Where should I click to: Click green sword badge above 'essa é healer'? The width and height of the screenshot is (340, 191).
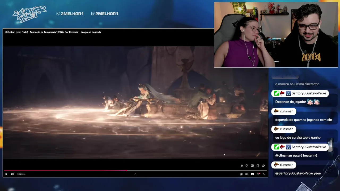pyautogui.click(x=277, y=147)
